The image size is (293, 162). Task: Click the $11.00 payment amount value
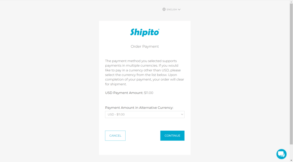click(149, 93)
